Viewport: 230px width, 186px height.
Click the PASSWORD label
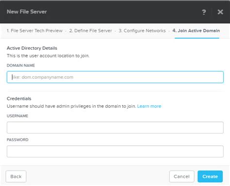[17, 140]
